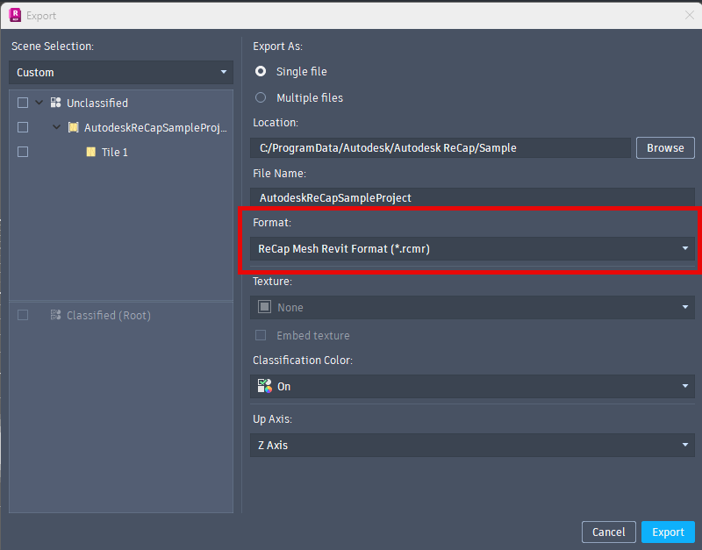Viewport: 702px width, 550px height.
Task: Click the blue Export button
Action: [668, 532]
